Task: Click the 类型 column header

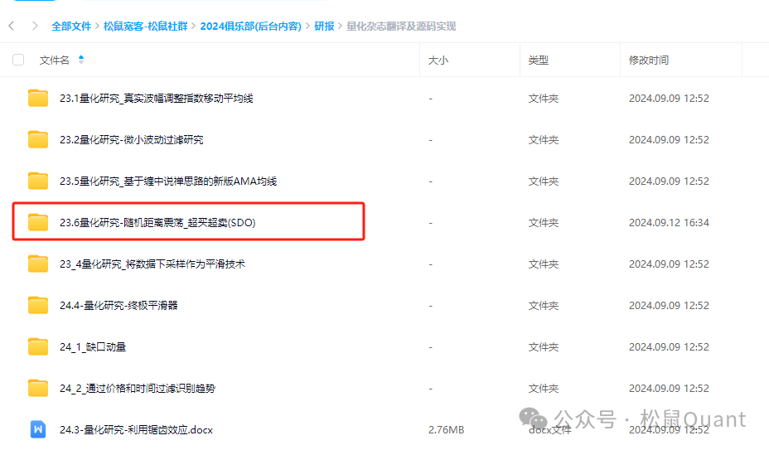Action: tap(539, 60)
